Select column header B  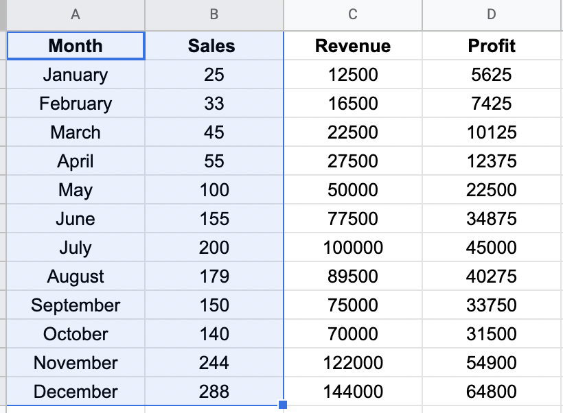coord(214,14)
